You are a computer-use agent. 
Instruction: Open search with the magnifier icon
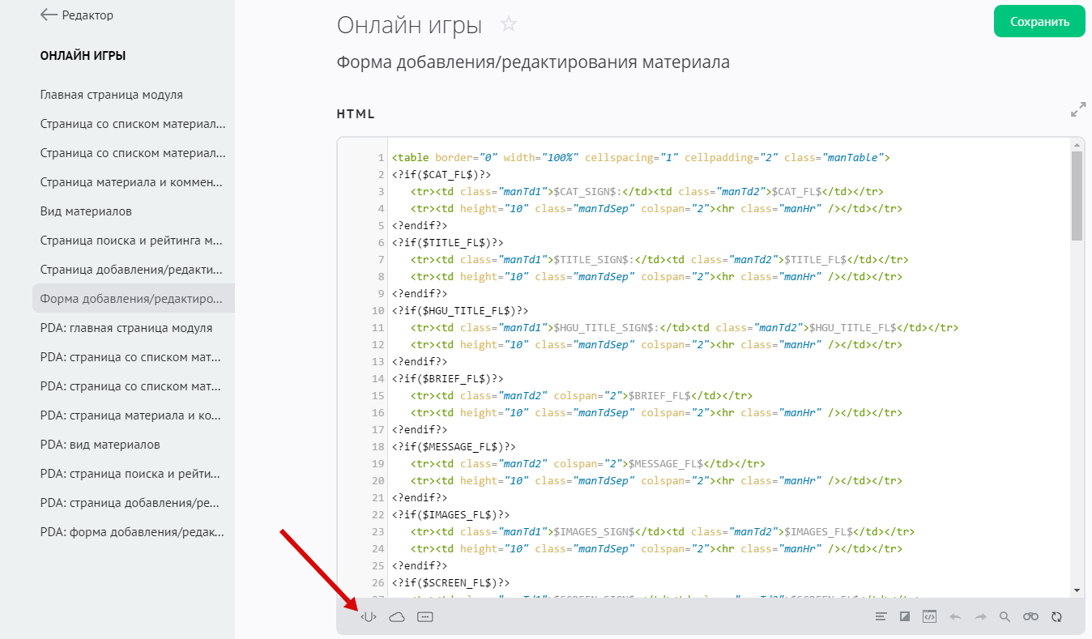[x=1005, y=617]
